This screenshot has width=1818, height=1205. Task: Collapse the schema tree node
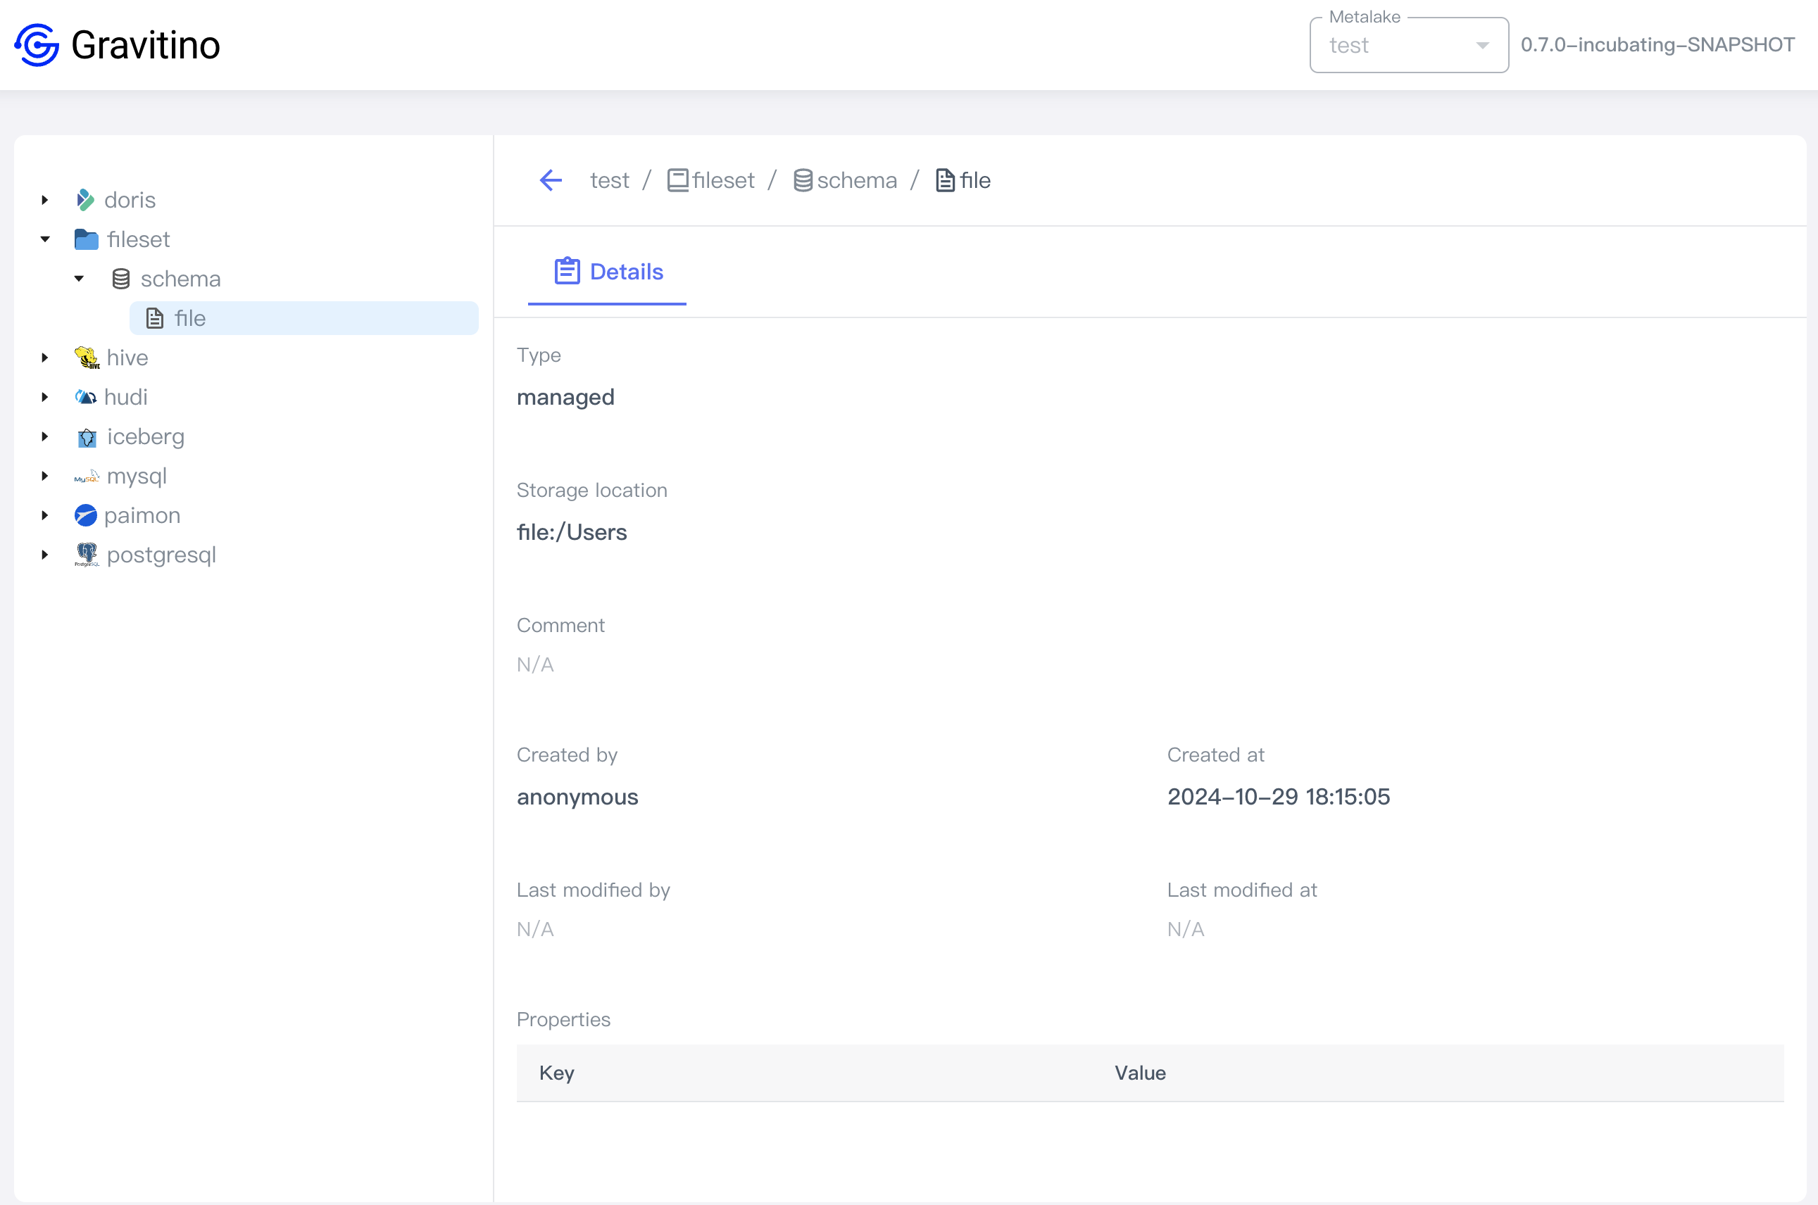78,279
